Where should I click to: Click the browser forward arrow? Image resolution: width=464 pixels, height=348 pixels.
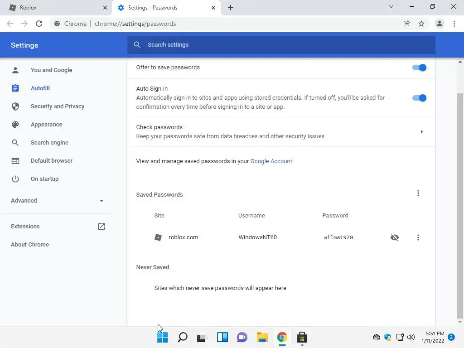24,24
